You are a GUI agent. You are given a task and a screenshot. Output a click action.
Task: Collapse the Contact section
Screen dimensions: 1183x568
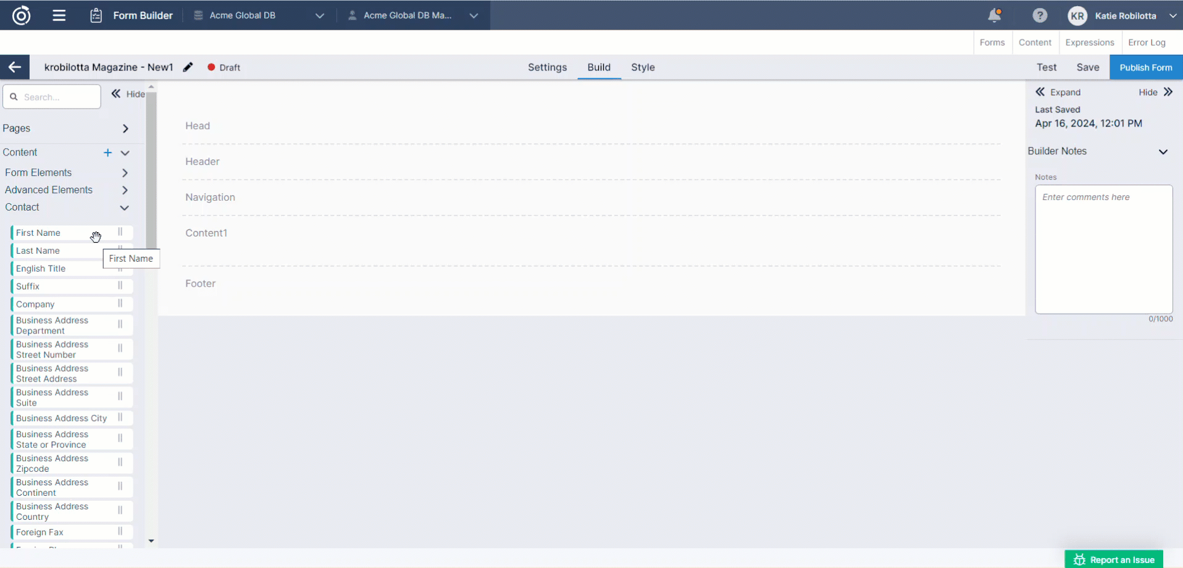(x=124, y=207)
